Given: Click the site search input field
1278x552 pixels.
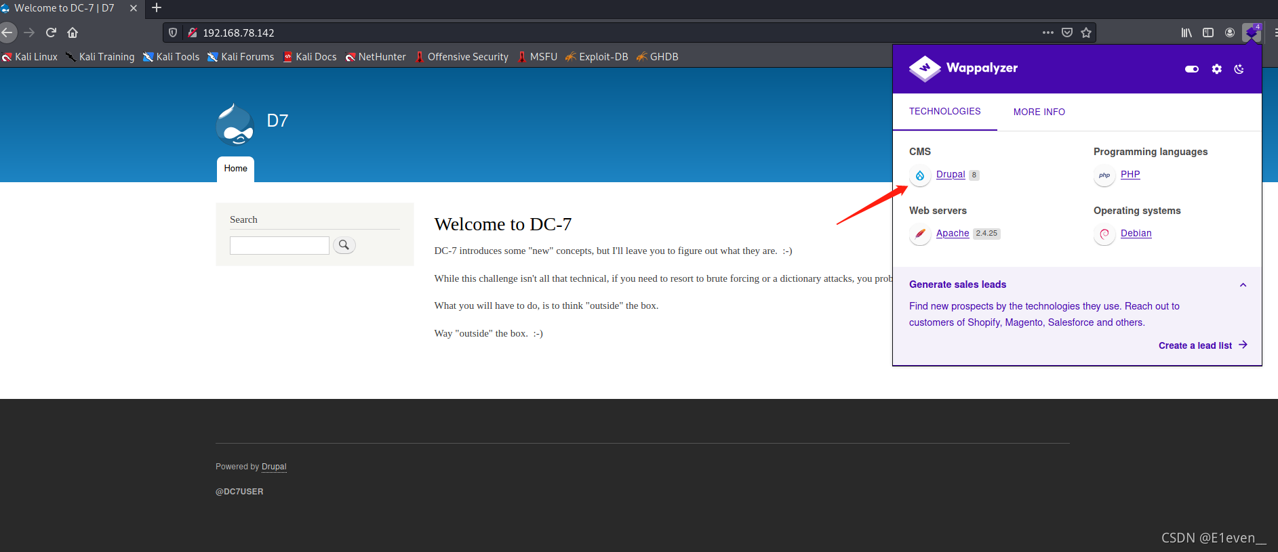Looking at the screenshot, I should tap(279, 245).
